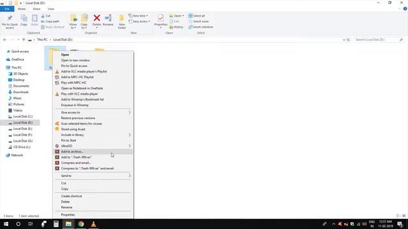408x229 pixels.
Task: Choose Enqueue in Winamp
Action: (x=93, y=105)
